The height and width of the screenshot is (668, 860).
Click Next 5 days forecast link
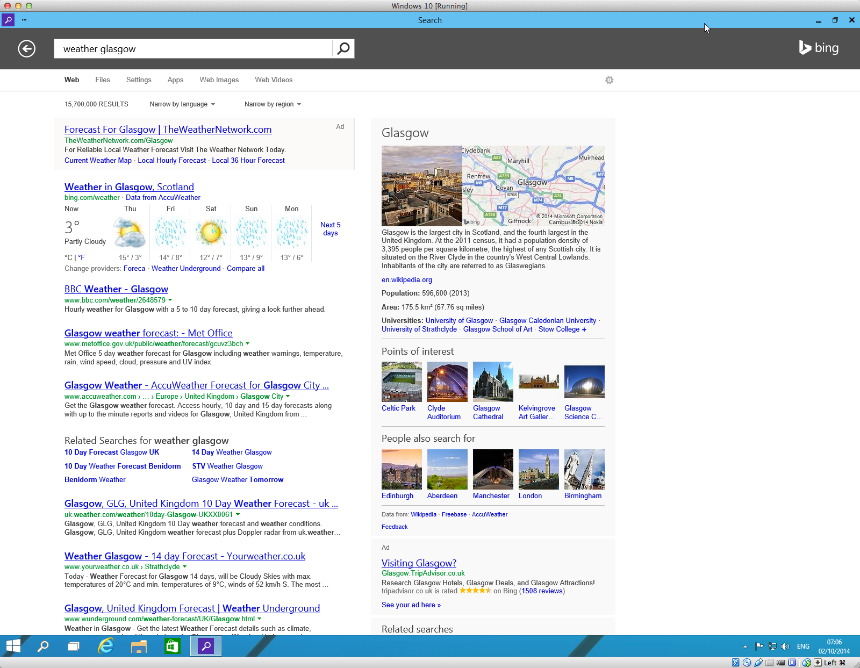pos(331,229)
